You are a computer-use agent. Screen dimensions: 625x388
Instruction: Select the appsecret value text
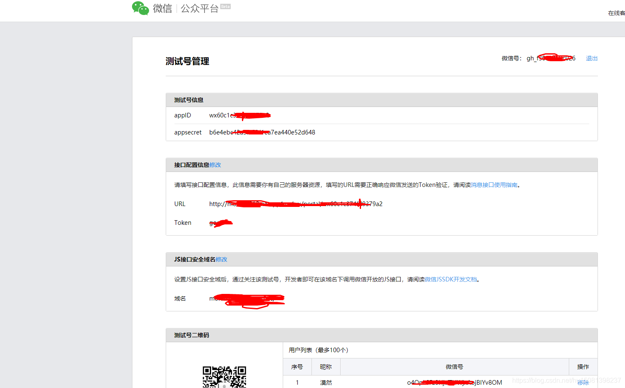[x=262, y=132]
